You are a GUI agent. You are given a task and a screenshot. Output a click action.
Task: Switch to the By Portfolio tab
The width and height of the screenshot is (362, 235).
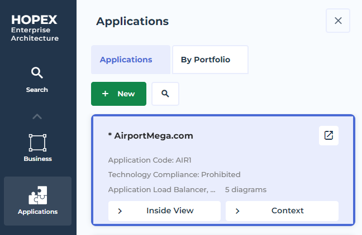click(x=210, y=60)
